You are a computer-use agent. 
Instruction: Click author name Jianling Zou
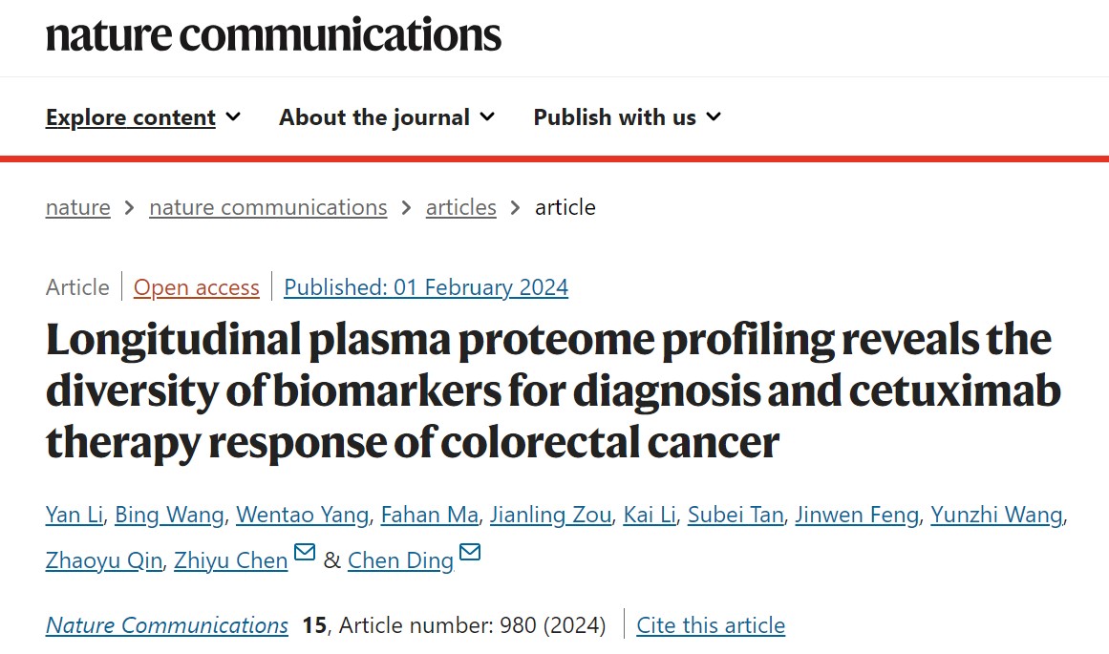coord(551,515)
